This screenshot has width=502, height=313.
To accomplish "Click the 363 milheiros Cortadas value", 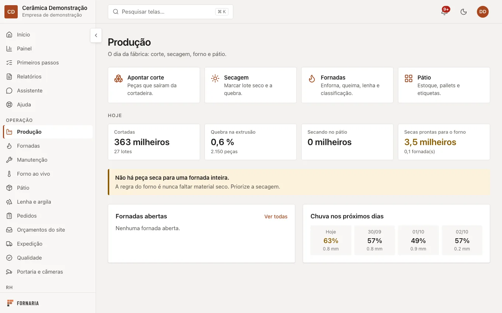I will [x=142, y=142].
